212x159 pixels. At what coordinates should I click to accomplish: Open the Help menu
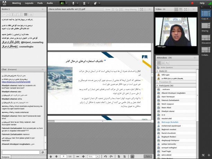click(x=202, y=3)
